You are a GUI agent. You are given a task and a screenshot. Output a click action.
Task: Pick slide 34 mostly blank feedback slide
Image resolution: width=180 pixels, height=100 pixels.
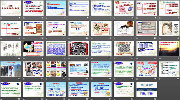tap(33, 89)
